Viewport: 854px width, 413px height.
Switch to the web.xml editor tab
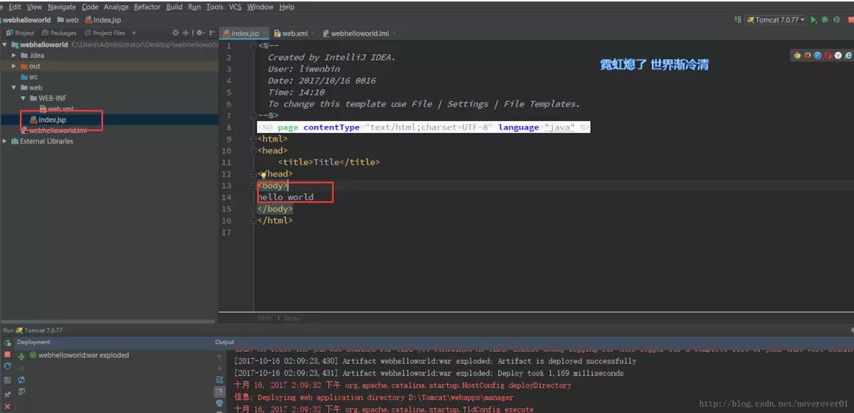[295, 33]
